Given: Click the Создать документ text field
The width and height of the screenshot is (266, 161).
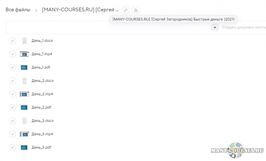Looking at the screenshot, I should [x=243, y=28].
